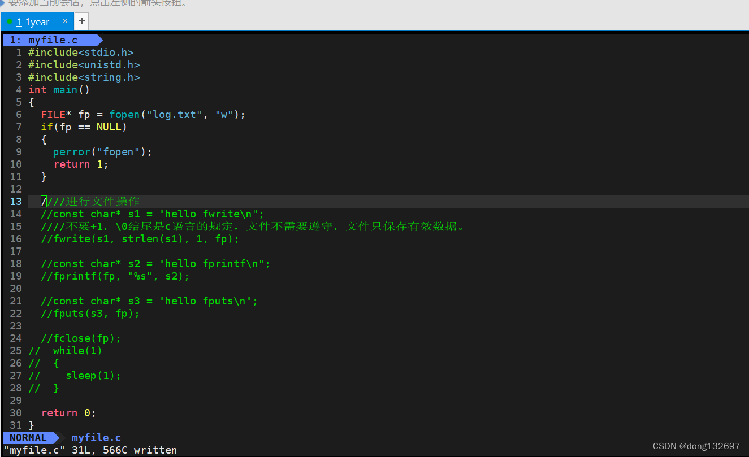The height and width of the screenshot is (457, 749).
Task: Click the Chinese comment about \0 结尾
Action: pyautogui.click(x=253, y=227)
